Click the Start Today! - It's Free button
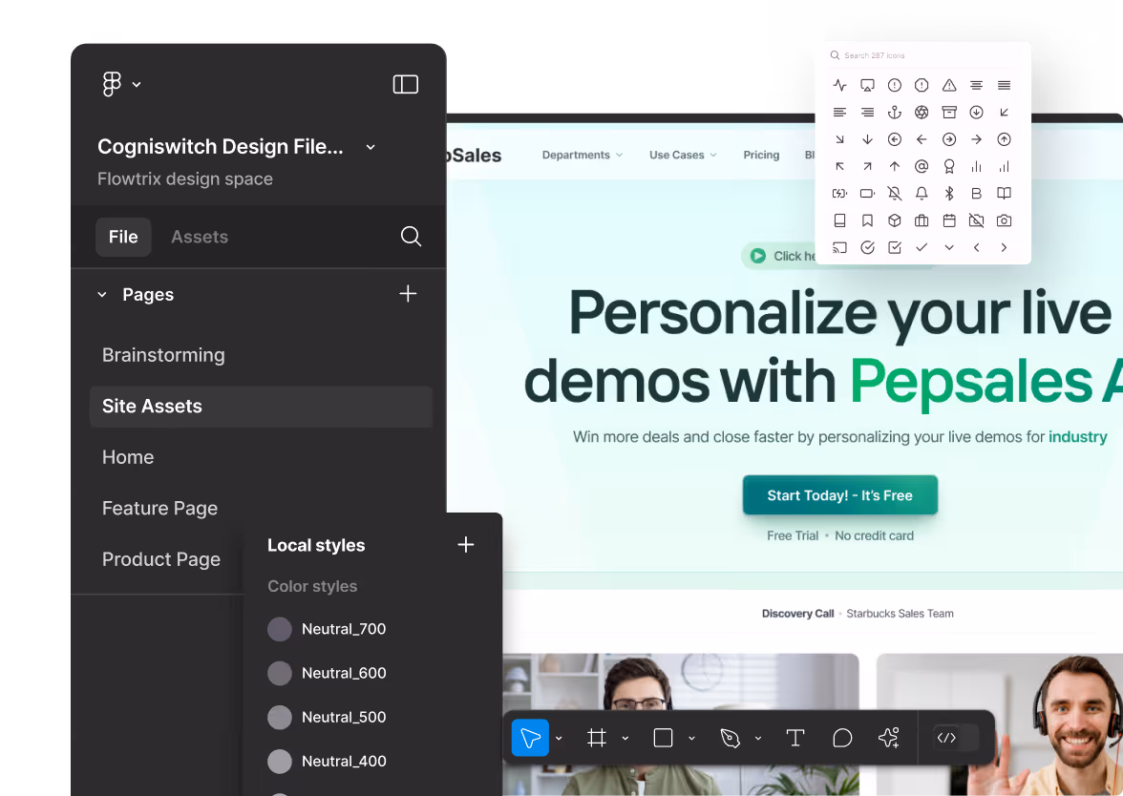Image resolution: width=1123 pixels, height=796 pixels. 840,494
